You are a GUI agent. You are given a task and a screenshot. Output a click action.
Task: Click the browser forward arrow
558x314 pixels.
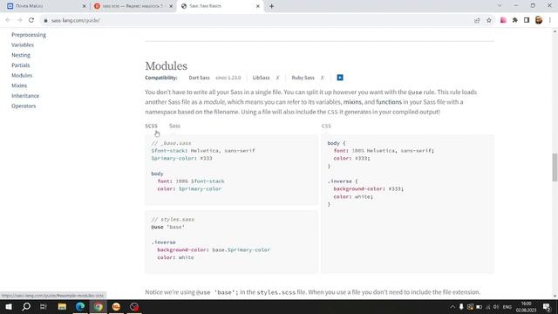(19, 20)
